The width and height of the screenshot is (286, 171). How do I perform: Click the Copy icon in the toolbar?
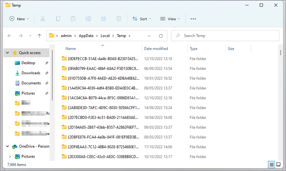pyautogui.click(x=58, y=19)
